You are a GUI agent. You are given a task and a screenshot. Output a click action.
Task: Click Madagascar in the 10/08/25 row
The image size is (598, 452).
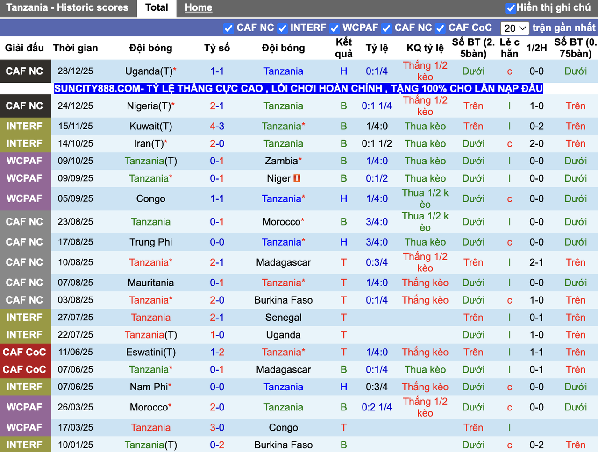(x=284, y=262)
